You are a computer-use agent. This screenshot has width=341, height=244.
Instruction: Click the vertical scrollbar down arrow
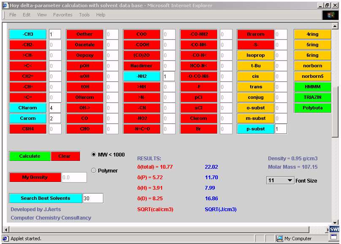[x=335, y=223]
